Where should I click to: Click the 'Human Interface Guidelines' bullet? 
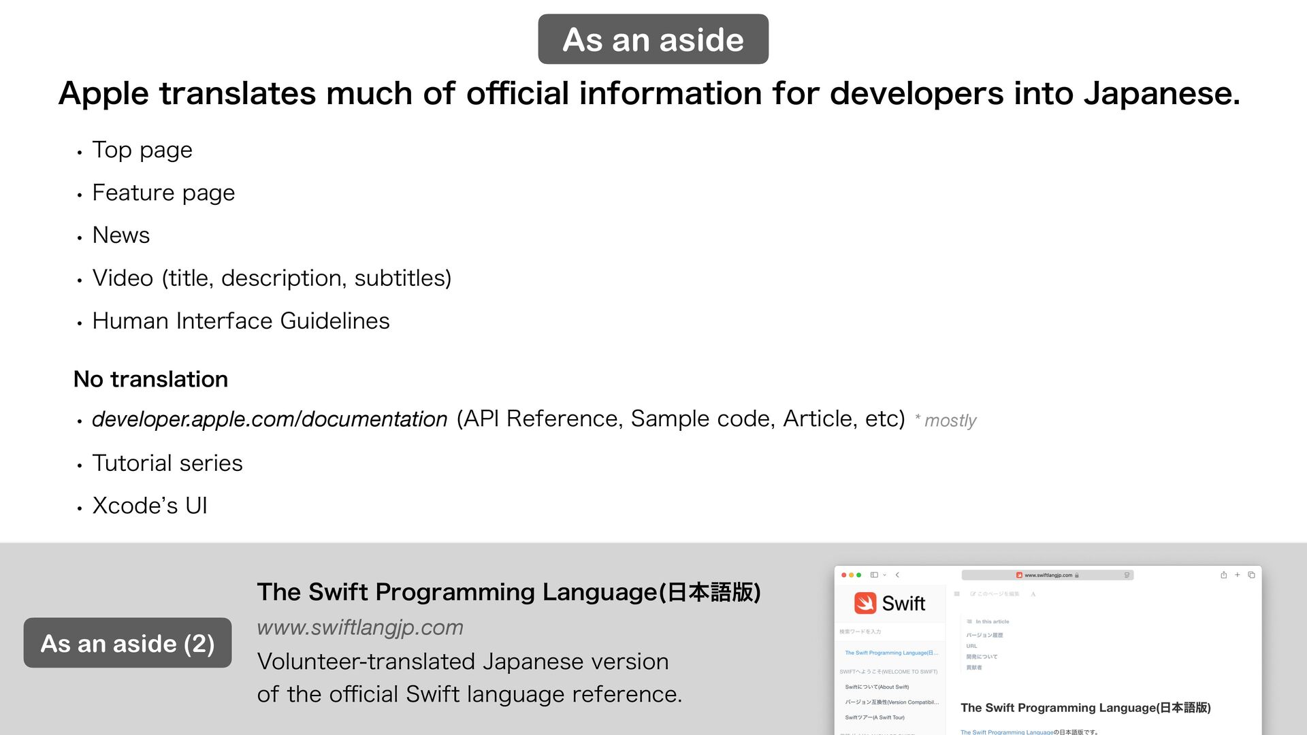point(241,321)
